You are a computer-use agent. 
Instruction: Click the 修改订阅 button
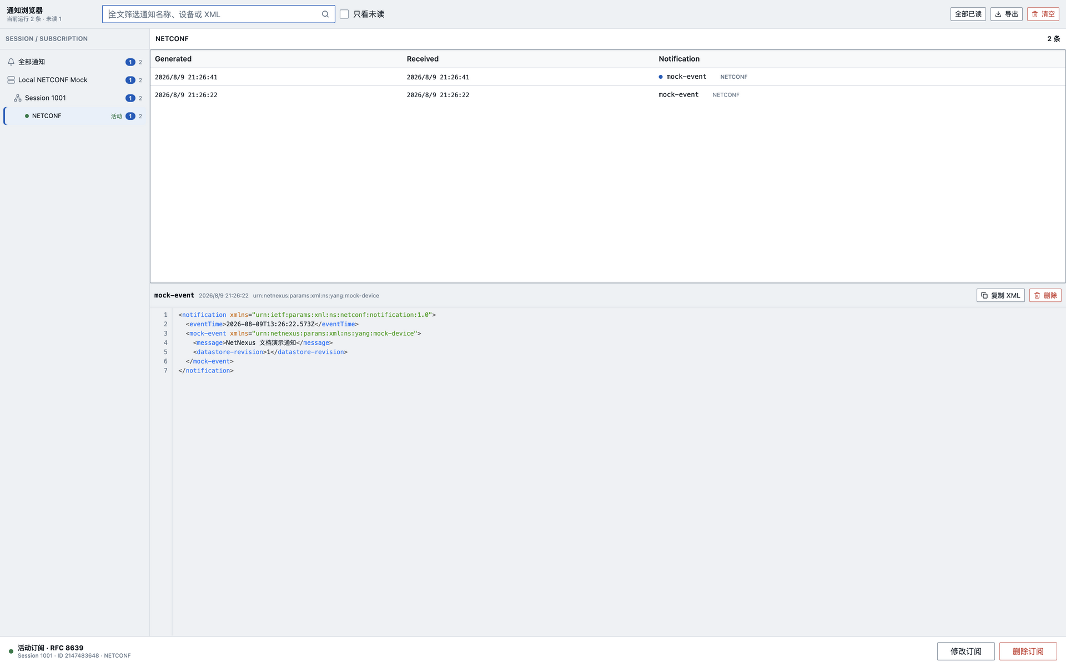(966, 651)
